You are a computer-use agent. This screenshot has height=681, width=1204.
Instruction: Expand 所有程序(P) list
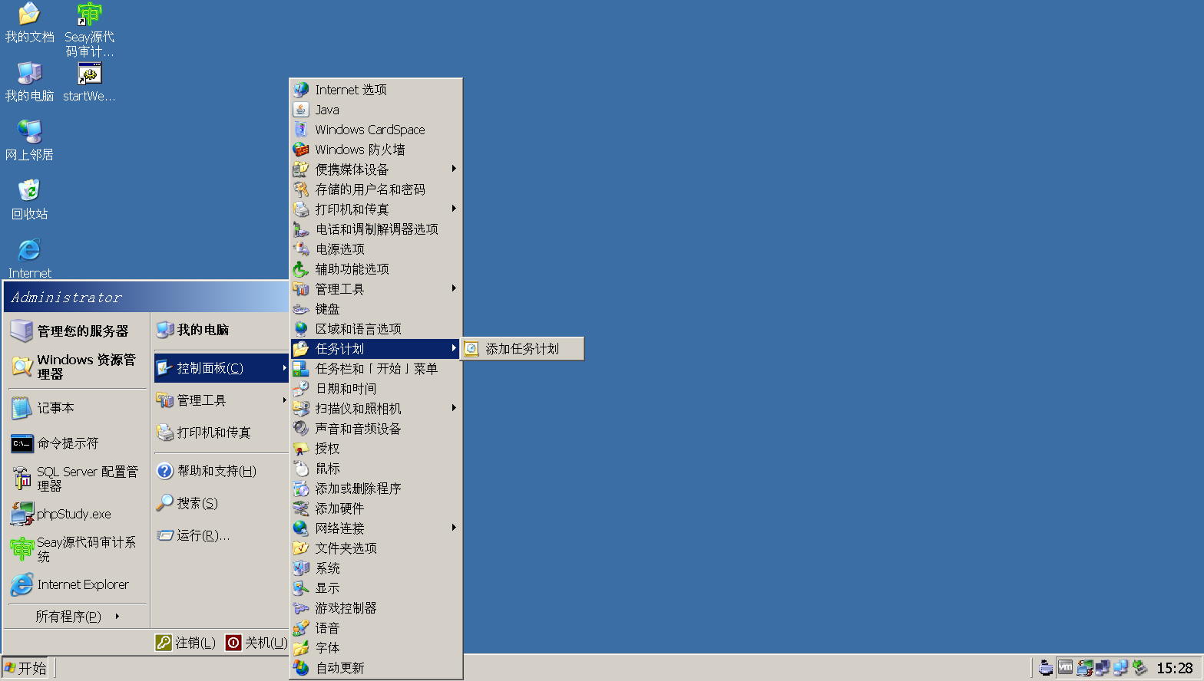[76, 617]
